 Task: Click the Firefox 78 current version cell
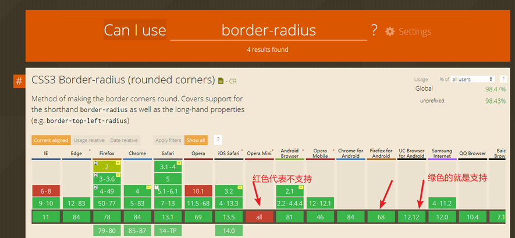click(106, 217)
